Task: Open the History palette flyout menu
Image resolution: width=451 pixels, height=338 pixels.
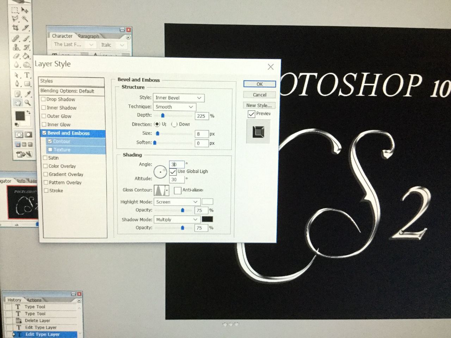Action: click(79, 301)
